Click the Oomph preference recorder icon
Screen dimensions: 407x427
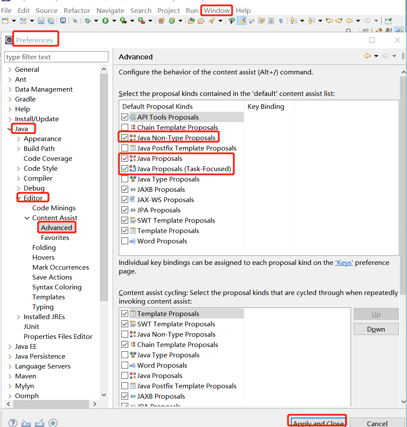tap(53, 423)
